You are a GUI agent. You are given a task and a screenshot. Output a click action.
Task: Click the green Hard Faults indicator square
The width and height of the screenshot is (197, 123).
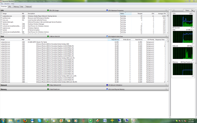click(48, 89)
